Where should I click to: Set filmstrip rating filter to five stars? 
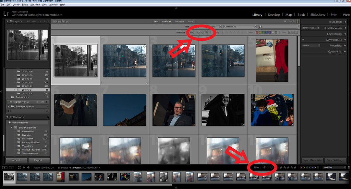(295, 167)
